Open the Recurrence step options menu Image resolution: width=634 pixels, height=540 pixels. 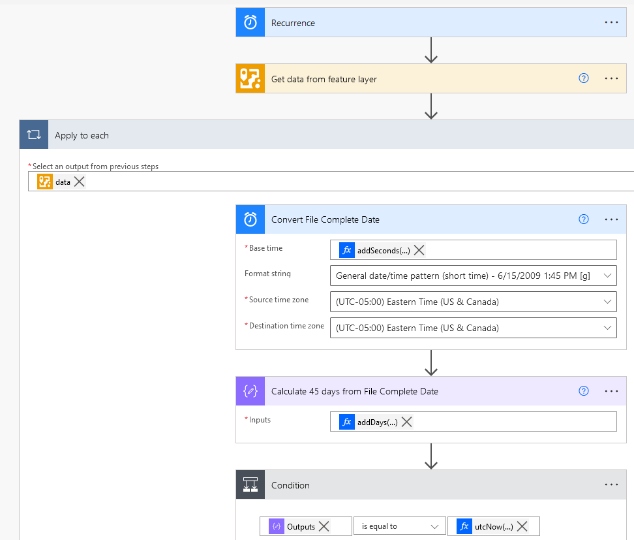point(611,23)
